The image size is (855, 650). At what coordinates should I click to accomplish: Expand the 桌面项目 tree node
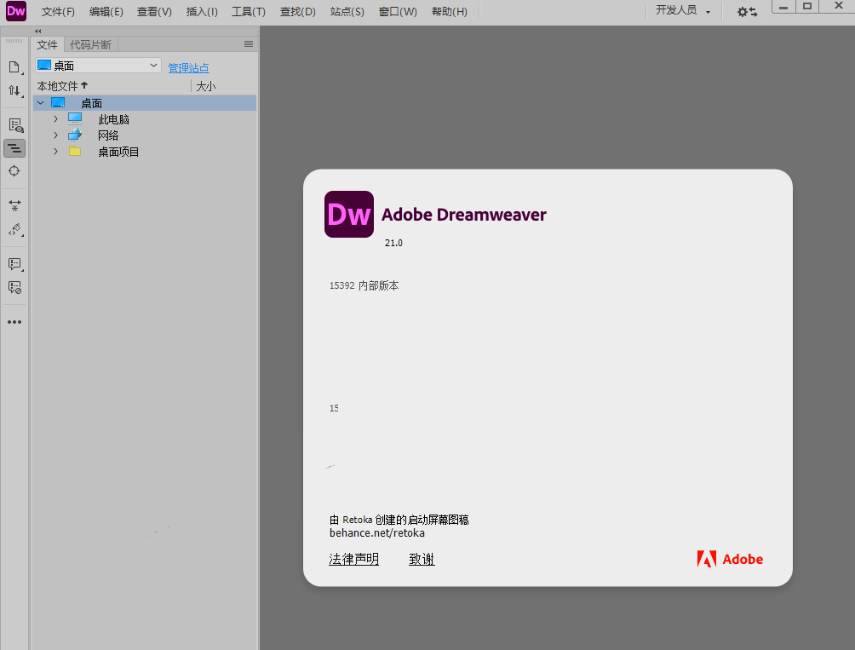[55, 152]
